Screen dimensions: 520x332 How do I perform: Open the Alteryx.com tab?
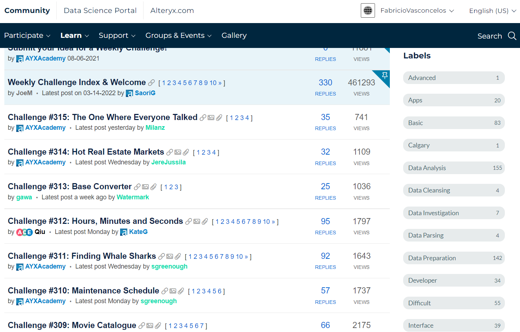(x=172, y=10)
